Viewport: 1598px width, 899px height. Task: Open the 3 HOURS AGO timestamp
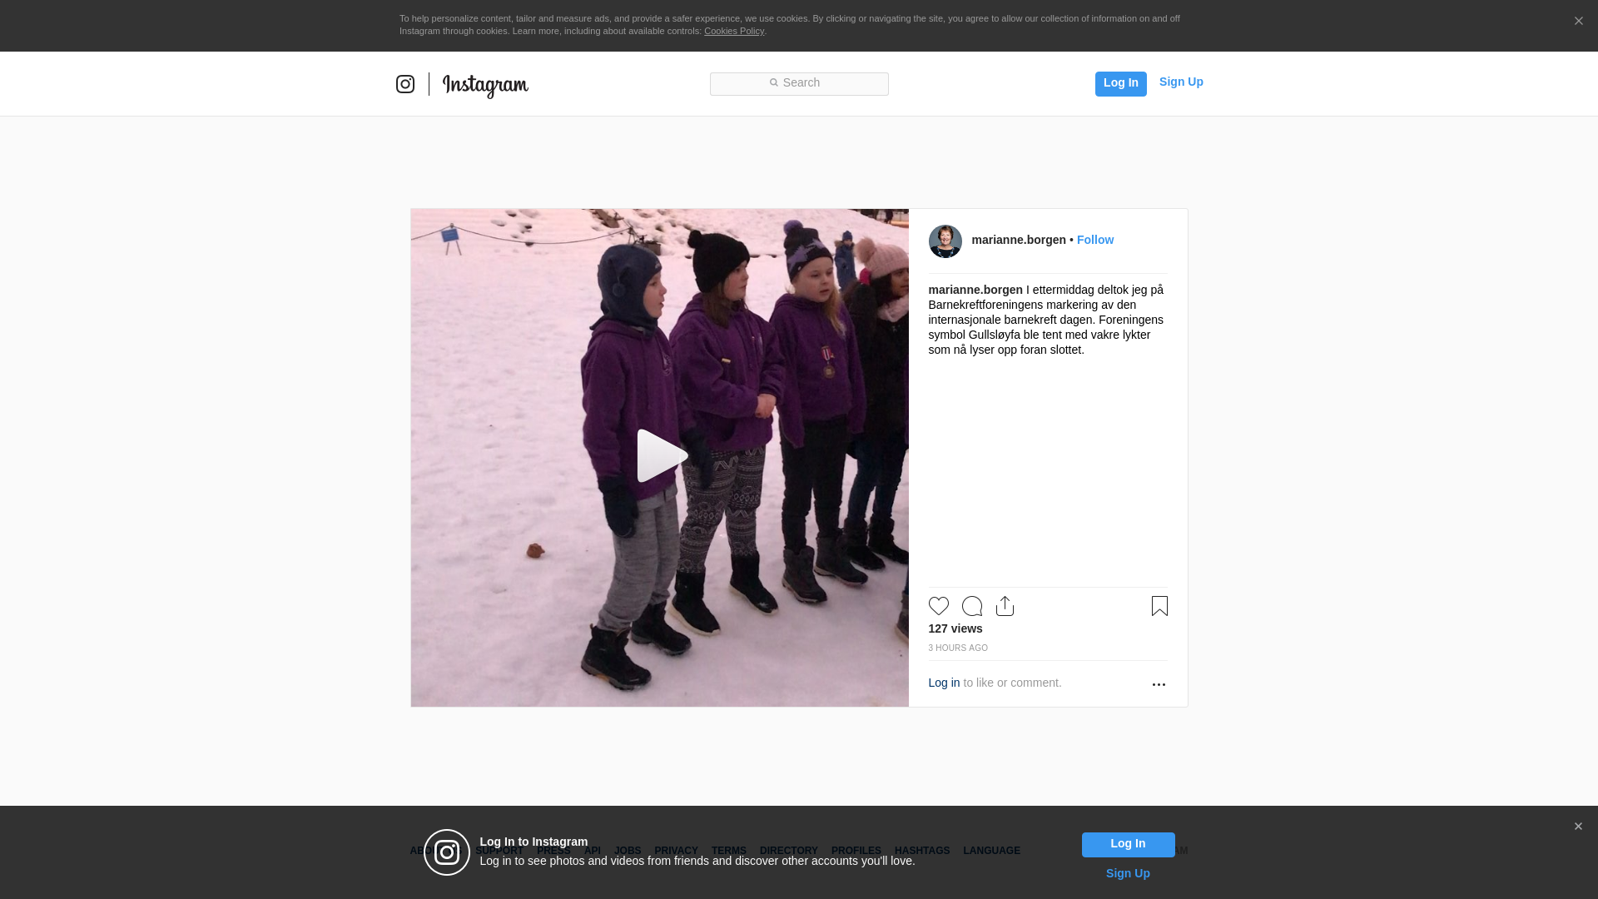point(958,648)
